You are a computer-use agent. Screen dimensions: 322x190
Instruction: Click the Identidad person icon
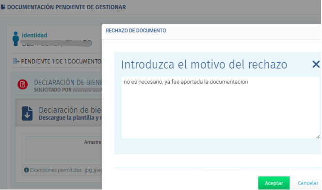click(x=16, y=39)
